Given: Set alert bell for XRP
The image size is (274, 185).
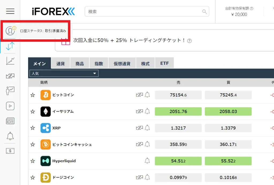Looking at the screenshot, I should (147, 128).
